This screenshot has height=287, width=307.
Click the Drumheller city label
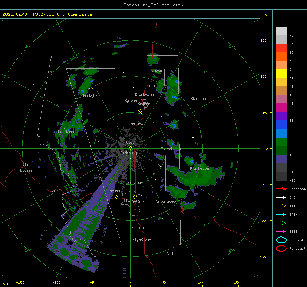200,168
